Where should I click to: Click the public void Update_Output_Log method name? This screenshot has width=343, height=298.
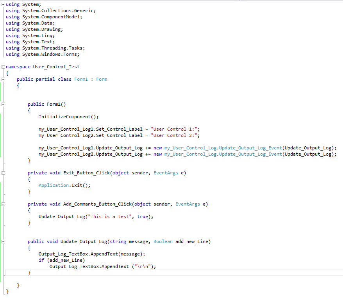pyautogui.click(x=84, y=241)
